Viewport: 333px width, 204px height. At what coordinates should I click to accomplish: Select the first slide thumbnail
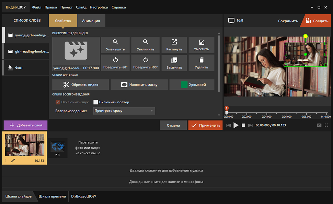[x=24, y=145]
